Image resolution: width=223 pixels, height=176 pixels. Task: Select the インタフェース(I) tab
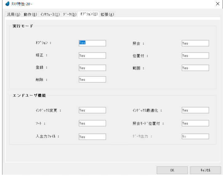click(x=50, y=14)
